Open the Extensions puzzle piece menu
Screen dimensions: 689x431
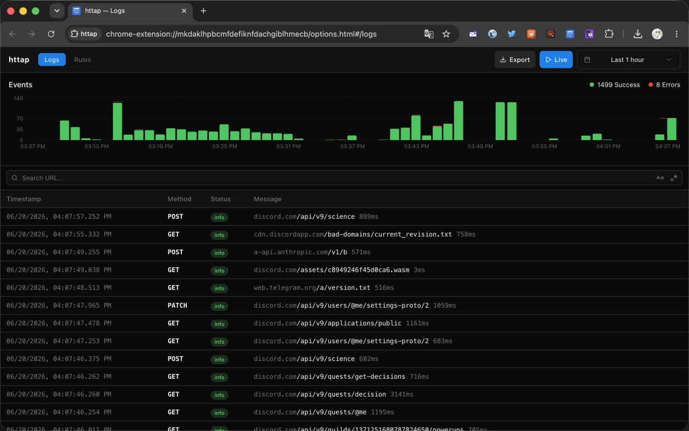point(609,34)
